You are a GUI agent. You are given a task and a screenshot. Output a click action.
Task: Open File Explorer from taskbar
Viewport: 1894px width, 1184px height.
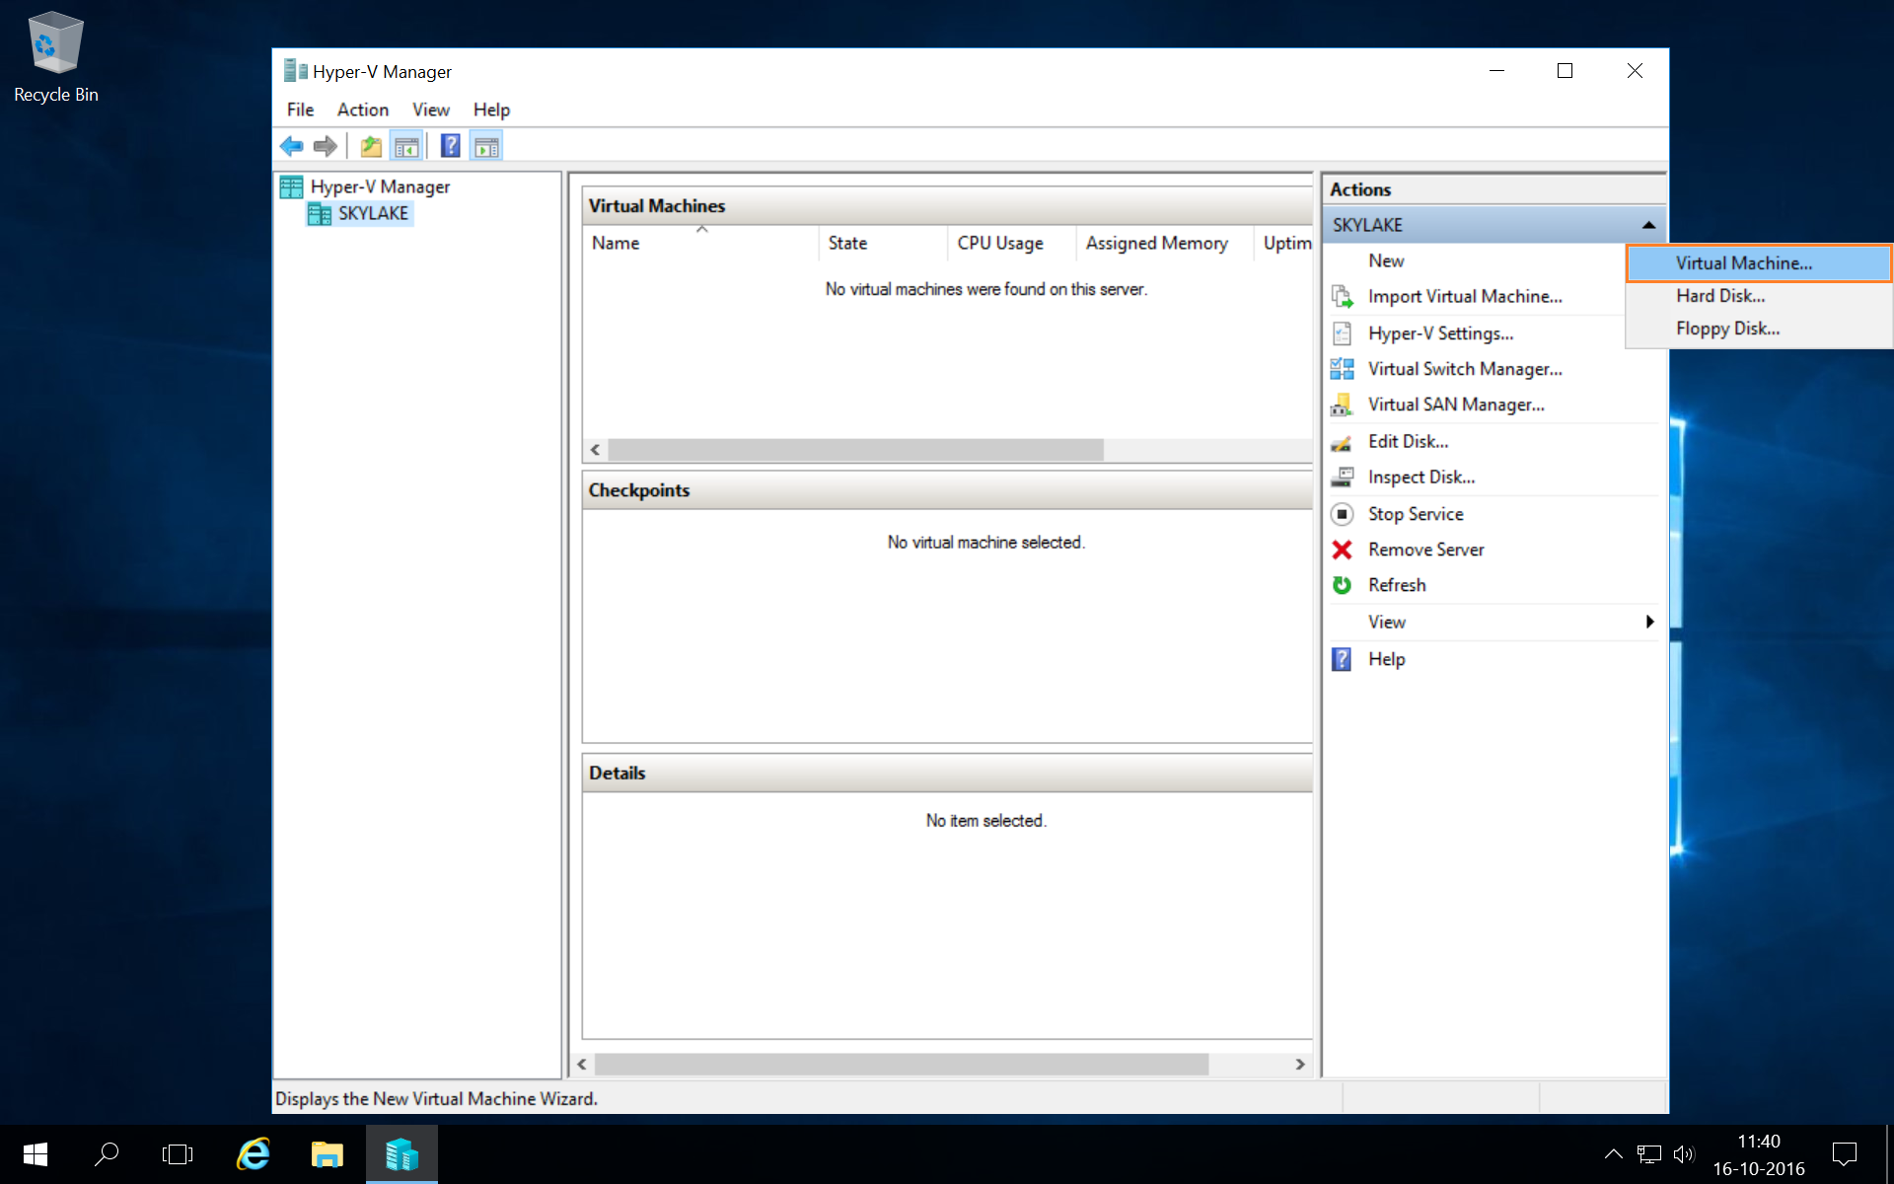[327, 1154]
